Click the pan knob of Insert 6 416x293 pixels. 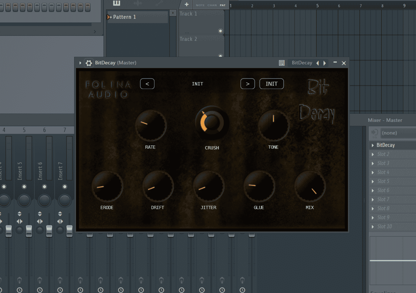[x=44, y=200]
